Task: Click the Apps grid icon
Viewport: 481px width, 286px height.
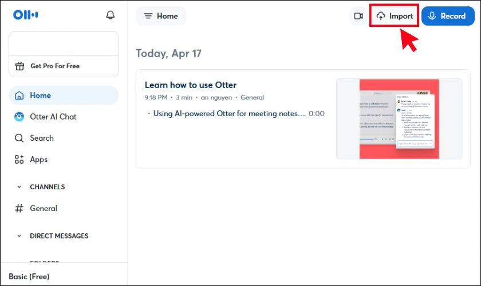Action: coord(19,160)
